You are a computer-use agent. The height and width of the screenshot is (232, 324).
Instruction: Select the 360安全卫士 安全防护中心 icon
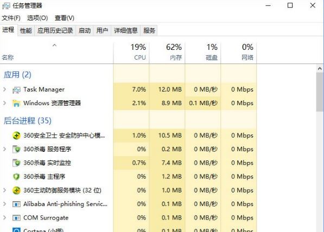coord(16,136)
